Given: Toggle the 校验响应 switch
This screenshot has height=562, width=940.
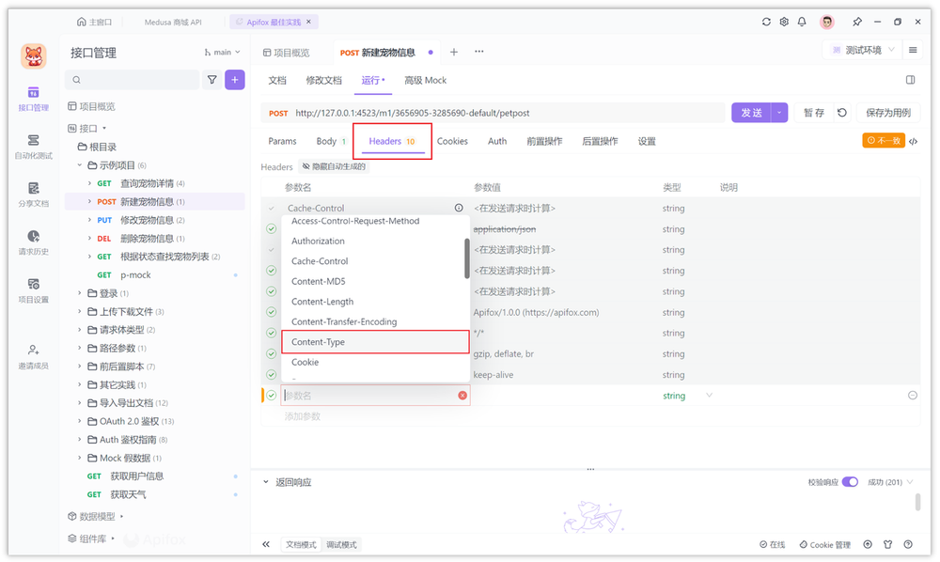Looking at the screenshot, I should 850,480.
